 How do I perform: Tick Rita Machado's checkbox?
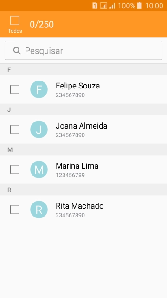pos(15,210)
